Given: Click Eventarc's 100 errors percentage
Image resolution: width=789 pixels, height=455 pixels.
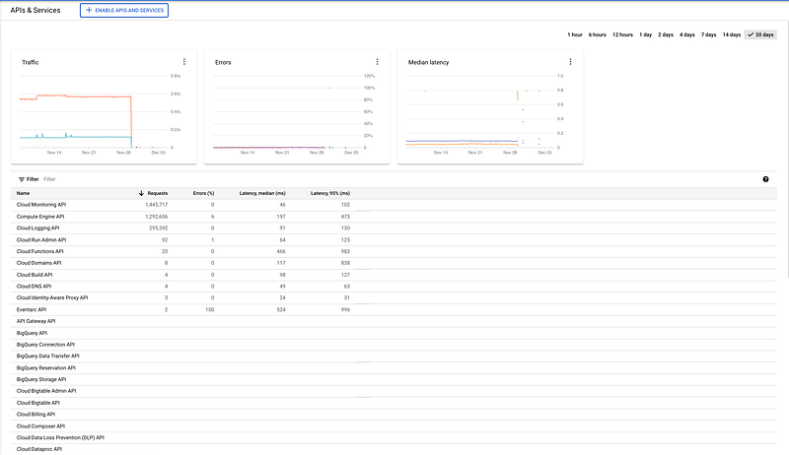Looking at the screenshot, I should (x=210, y=310).
